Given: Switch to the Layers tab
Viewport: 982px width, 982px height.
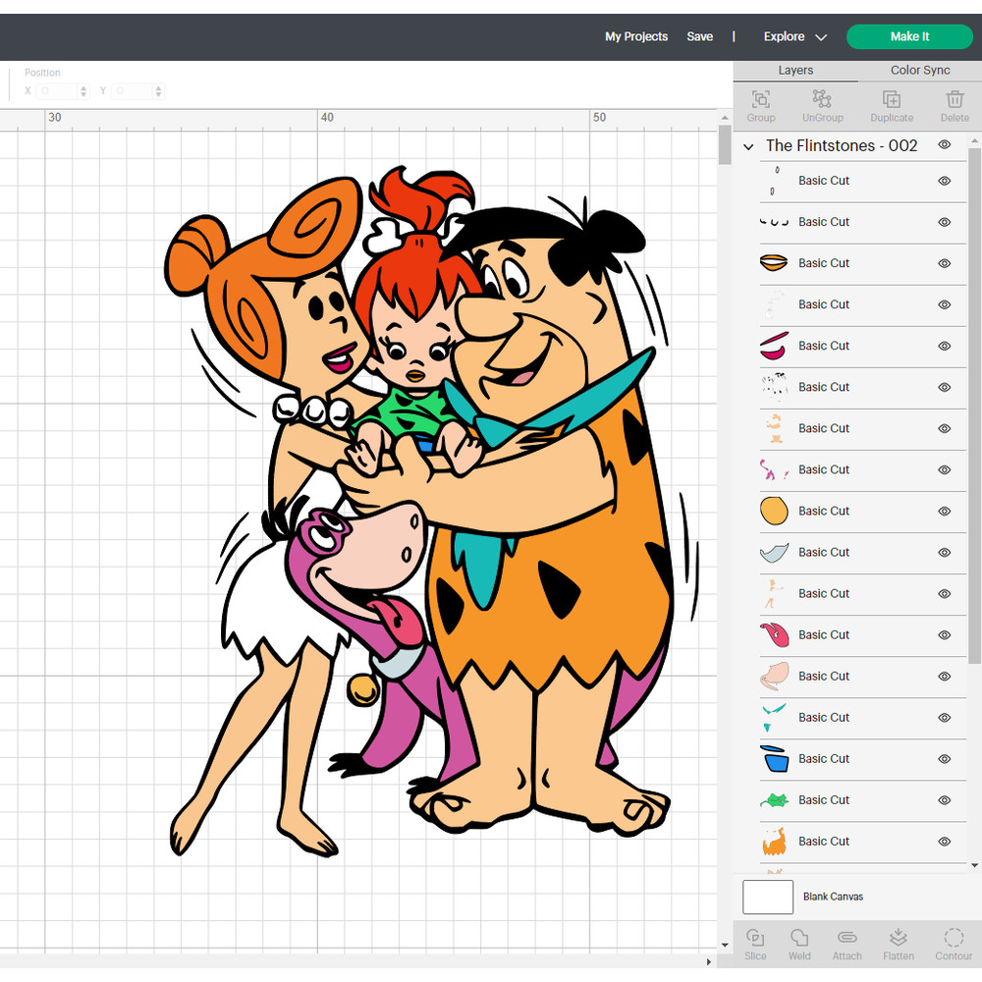Looking at the screenshot, I should point(795,70).
